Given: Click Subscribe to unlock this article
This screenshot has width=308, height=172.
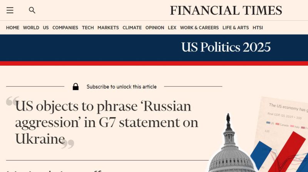Looking at the screenshot, I should [122, 87].
